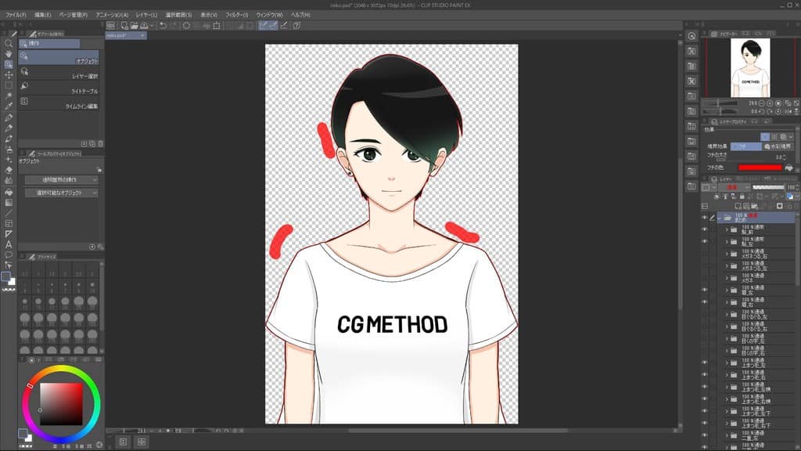Toggle visibility of the top まとめ folder layer
801x451 pixels.
(x=704, y=218)
